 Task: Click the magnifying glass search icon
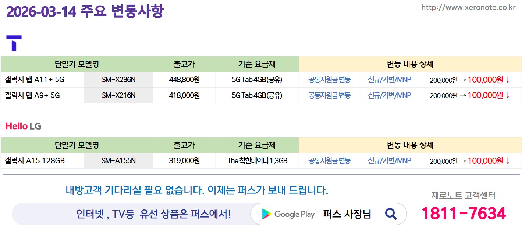(x=390, y=214)
